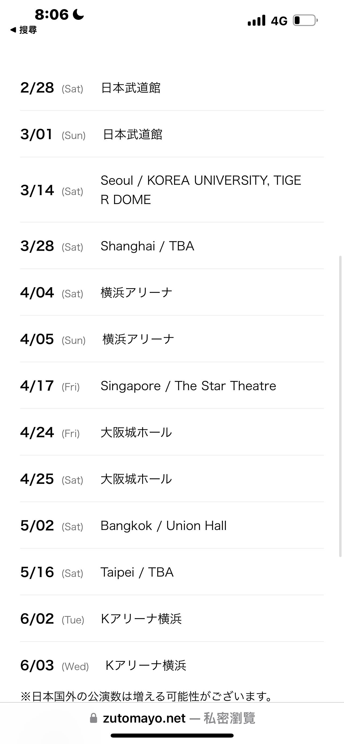Image resolution: width=344 pixels, height=744 pixels.
Task: Select the 6/02 Kアリーナ横浜 show
Action: [171, 619]
